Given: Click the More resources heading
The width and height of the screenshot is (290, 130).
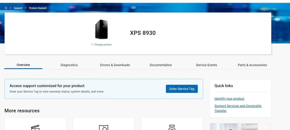Looking at the screenshot, I should coord(22,111).
